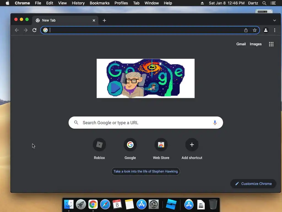Open Roblox Studio icon in the Dock
282x212 pixels.
click(x=171, y=205)
